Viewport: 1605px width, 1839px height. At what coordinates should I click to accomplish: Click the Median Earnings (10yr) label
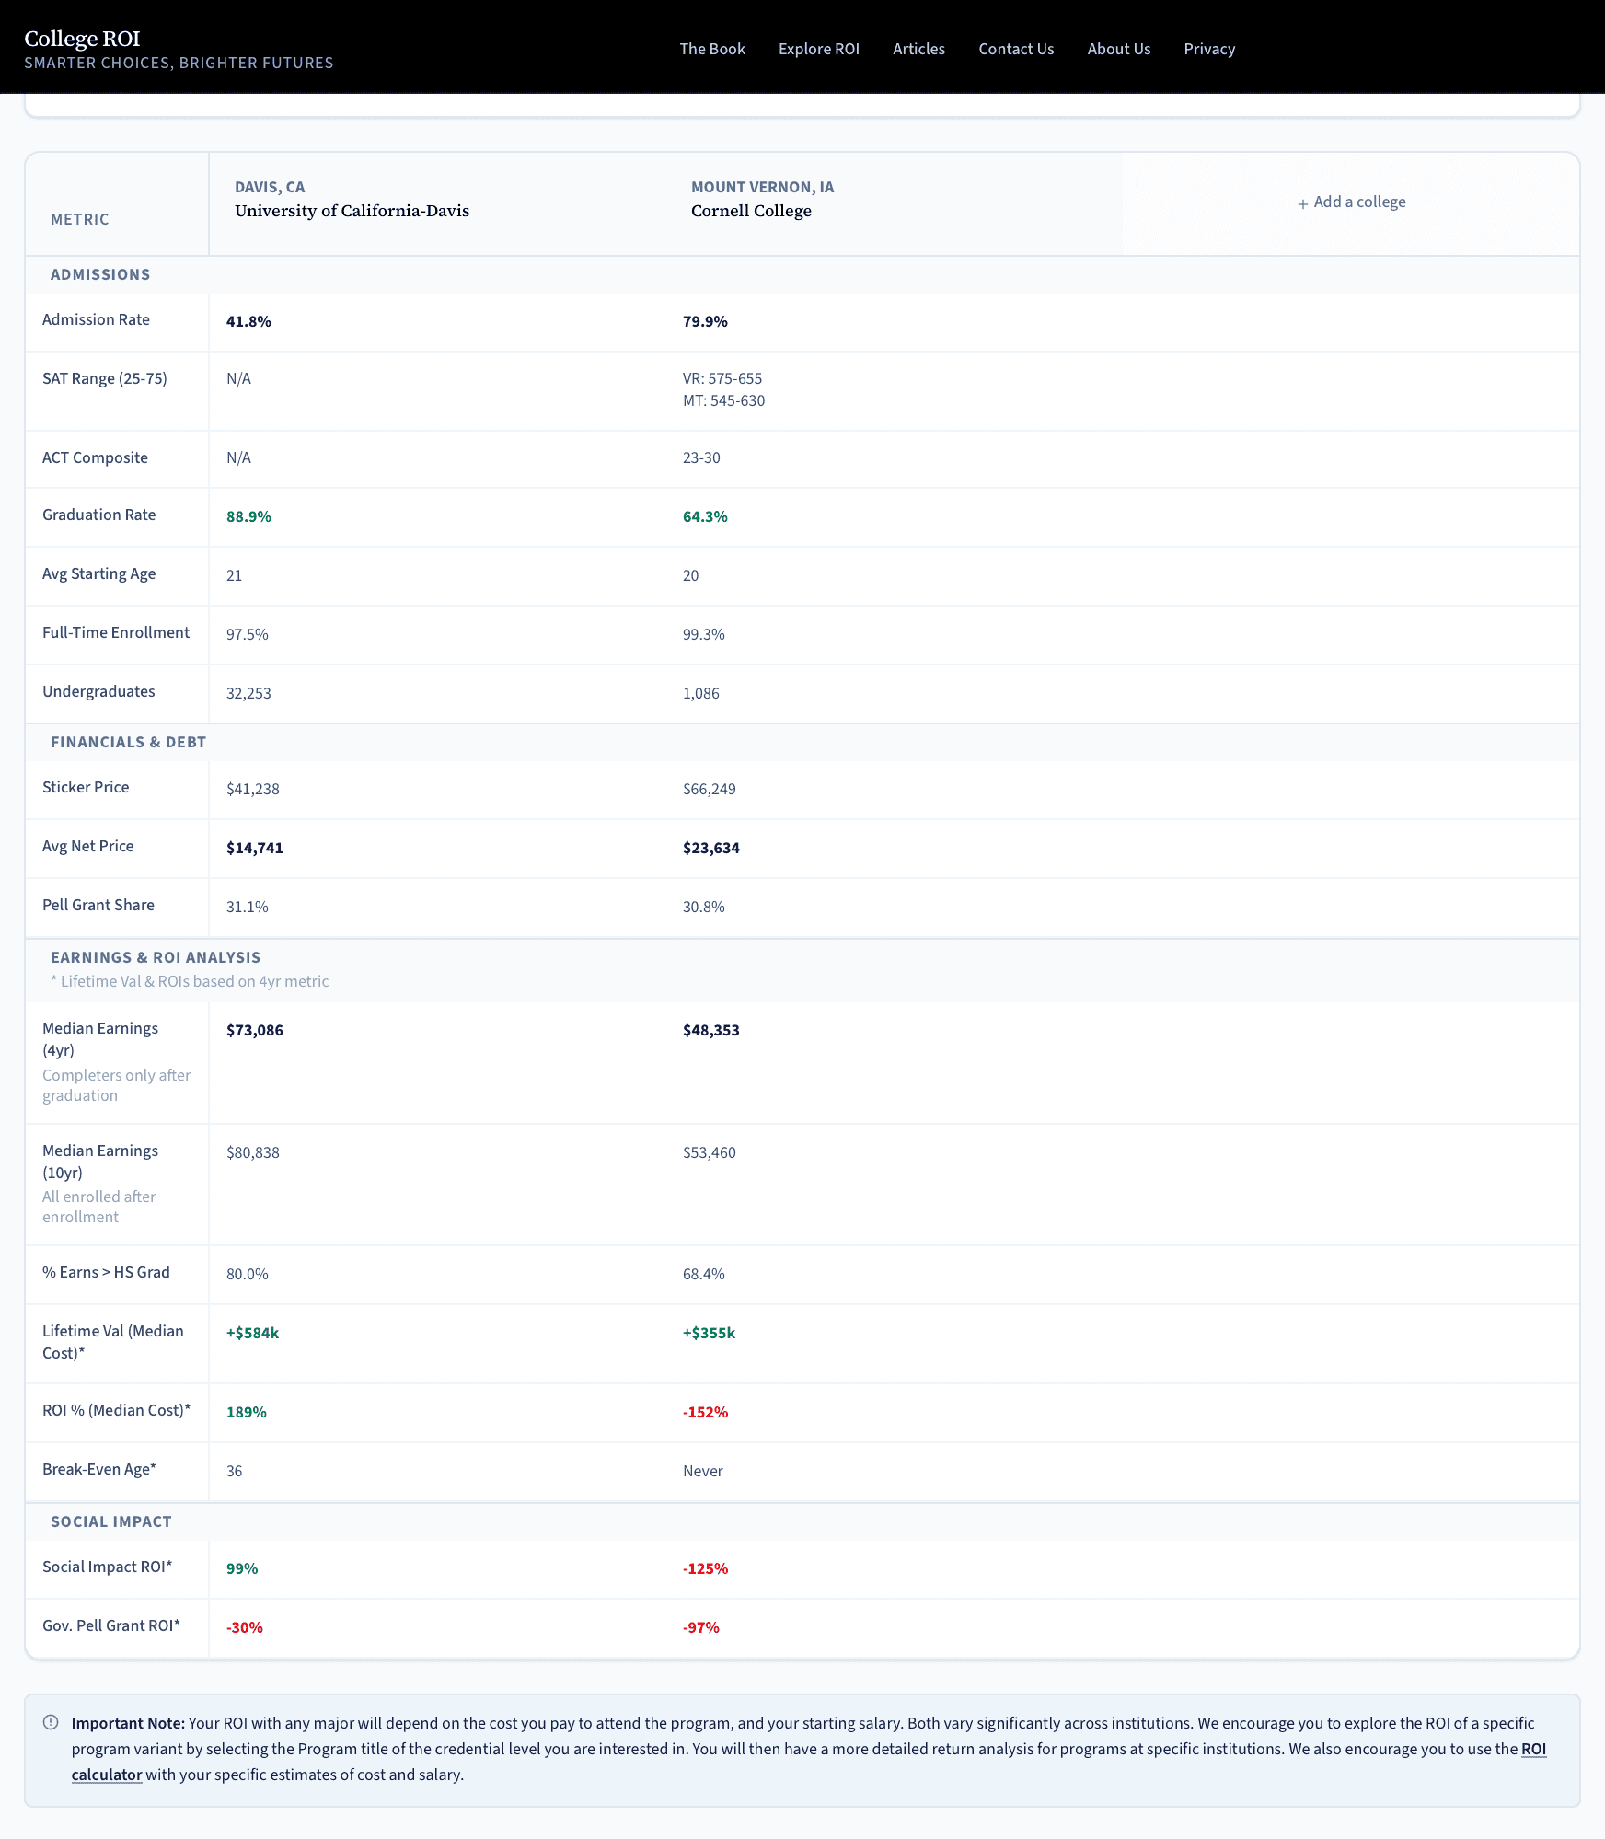100,1162
